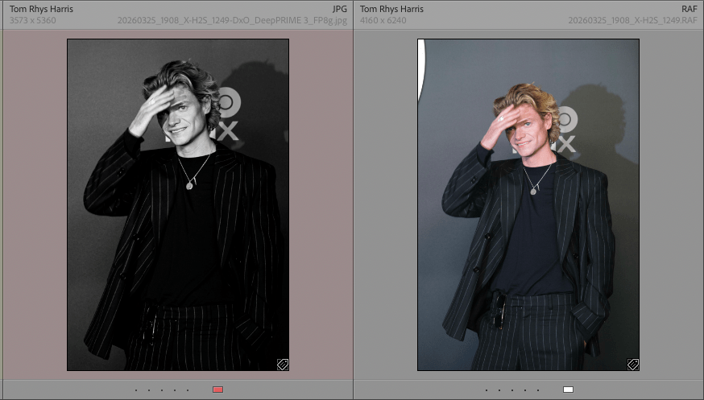Select the color RAF photo
The width and height of the screenshot is (704, 400).
(528, 204)
